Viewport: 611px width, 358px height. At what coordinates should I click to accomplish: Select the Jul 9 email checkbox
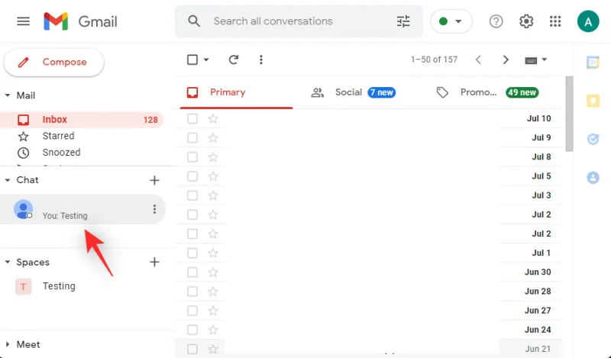[192, 137]
